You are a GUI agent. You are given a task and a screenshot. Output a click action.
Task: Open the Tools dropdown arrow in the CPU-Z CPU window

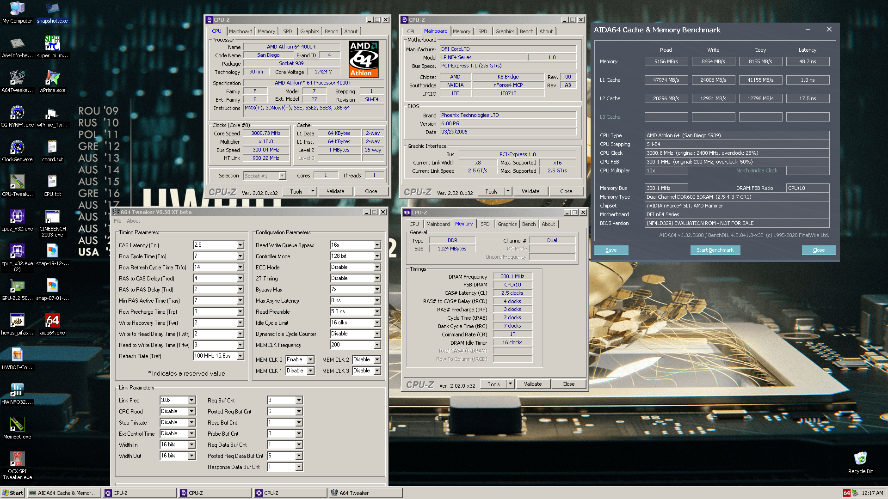(x=313, y=191)
